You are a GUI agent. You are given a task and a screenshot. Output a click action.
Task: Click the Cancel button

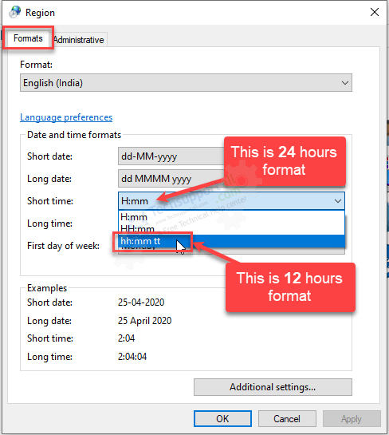287,418
